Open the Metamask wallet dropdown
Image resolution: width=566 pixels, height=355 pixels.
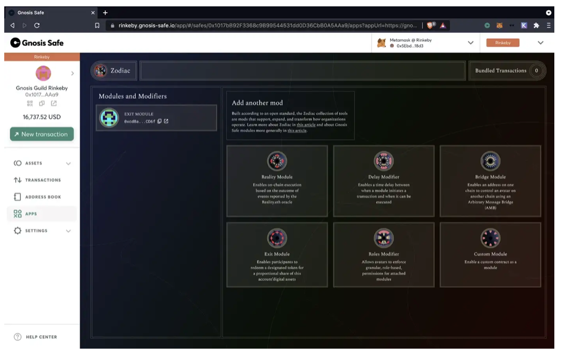pos(470,43)
